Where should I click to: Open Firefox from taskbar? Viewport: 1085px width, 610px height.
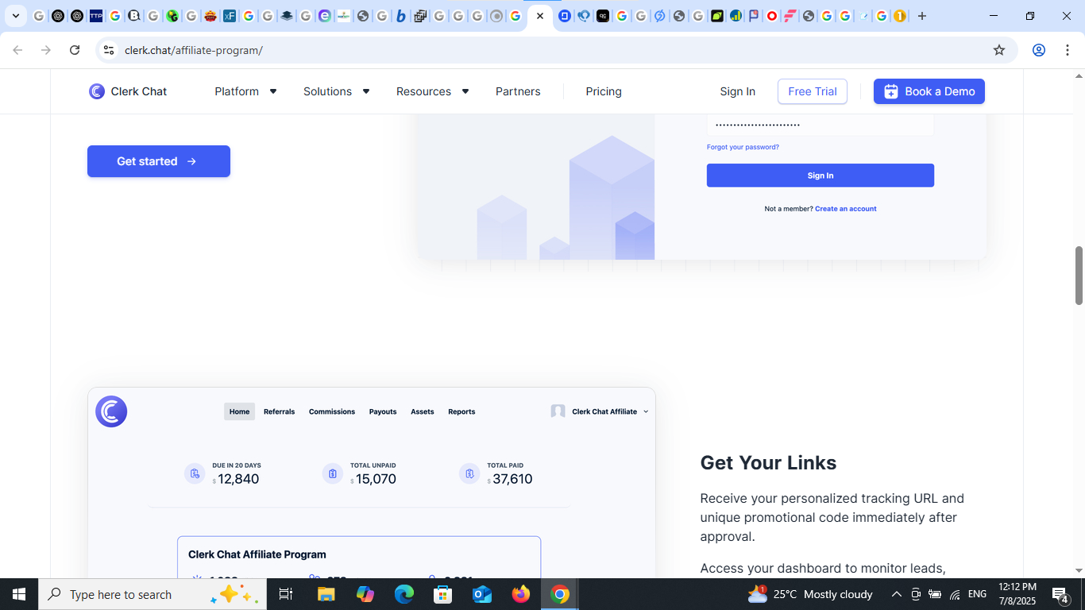tap(521, 594)
